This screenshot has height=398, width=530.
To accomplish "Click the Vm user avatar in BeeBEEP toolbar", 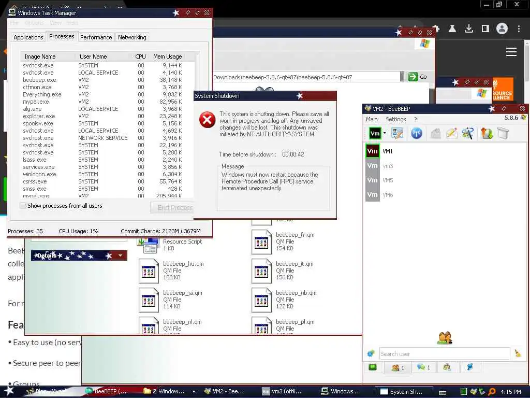I will [375, 133].
